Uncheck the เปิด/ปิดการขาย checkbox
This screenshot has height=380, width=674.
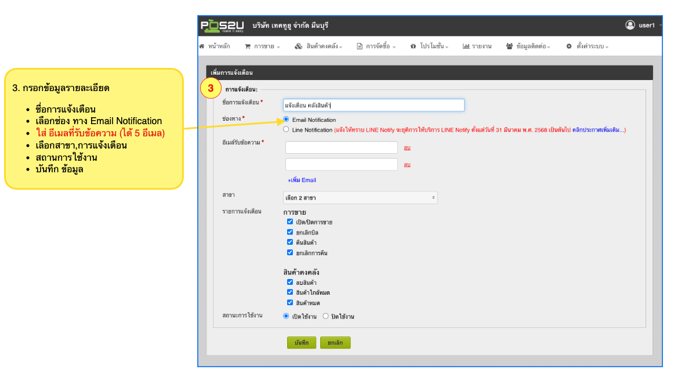(x=290, y=222)
